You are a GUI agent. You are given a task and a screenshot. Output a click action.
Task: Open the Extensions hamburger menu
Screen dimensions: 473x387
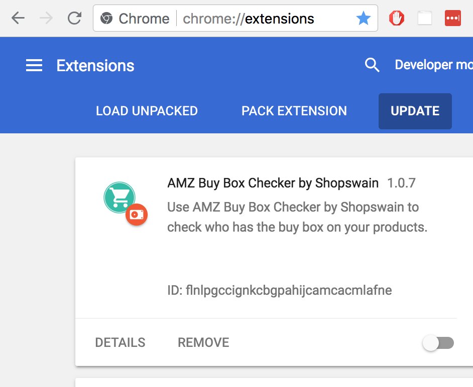pos(34,65)
